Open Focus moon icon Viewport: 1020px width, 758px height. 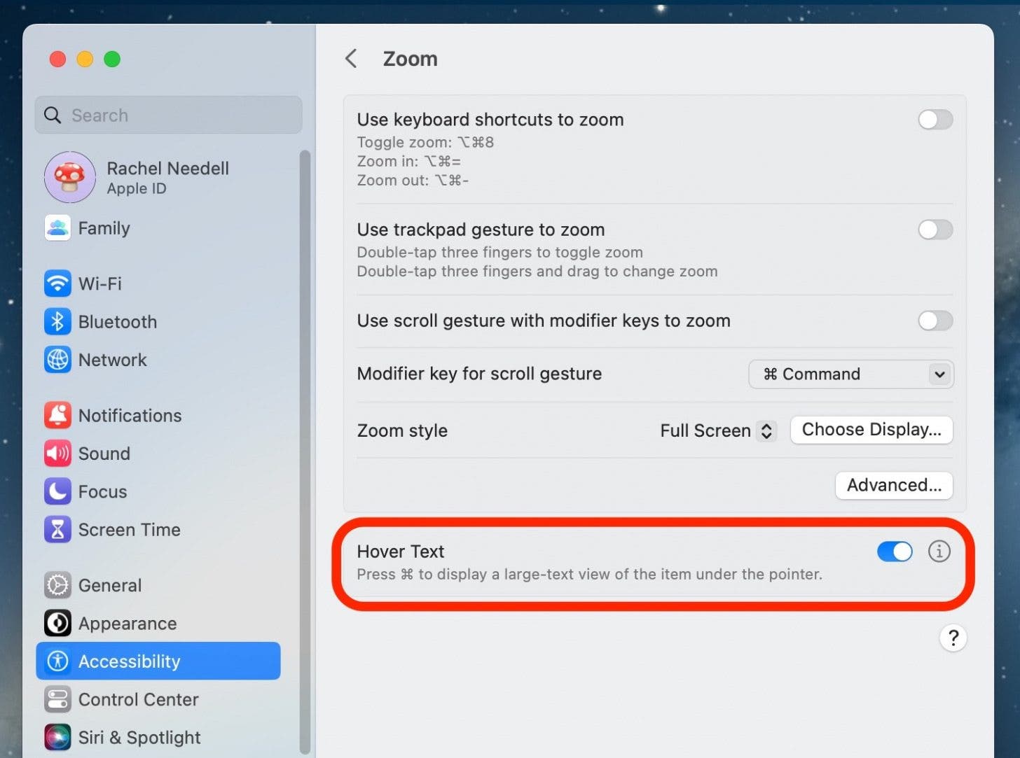click(57, 491)
